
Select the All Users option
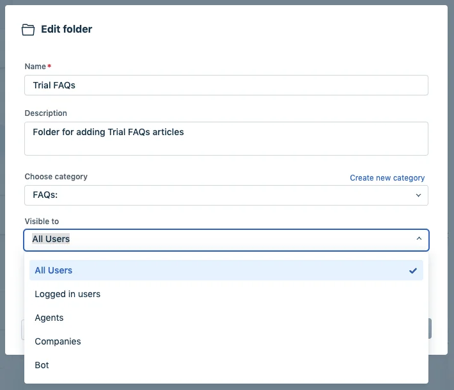(x=226, y=270)
